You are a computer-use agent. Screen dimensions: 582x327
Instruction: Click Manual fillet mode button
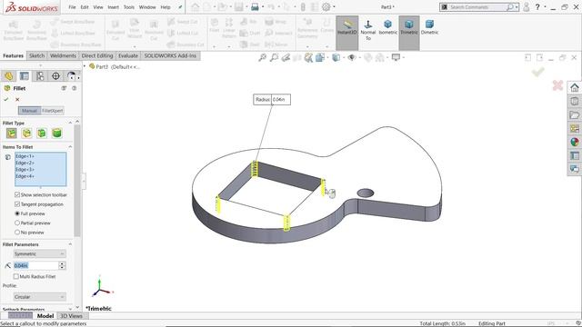pos(29,111)
